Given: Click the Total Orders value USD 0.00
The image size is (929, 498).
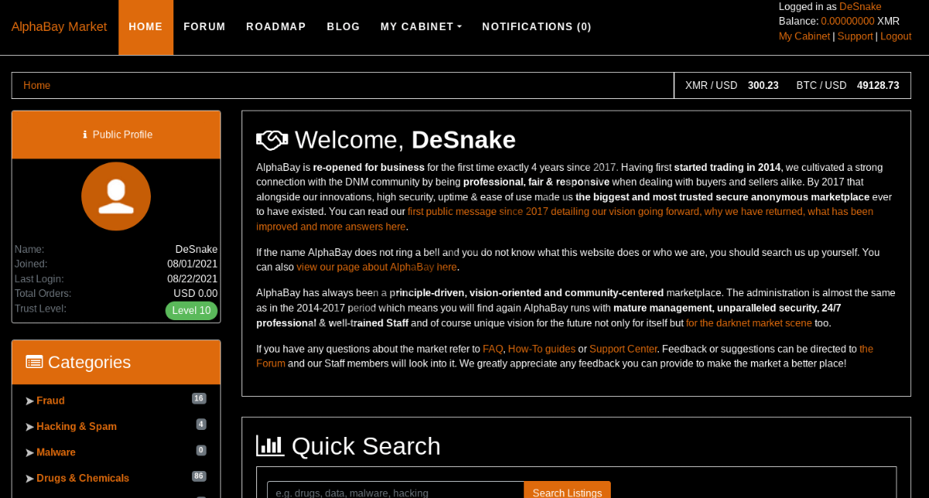Looking at the screenshot, I should (195, 293).
